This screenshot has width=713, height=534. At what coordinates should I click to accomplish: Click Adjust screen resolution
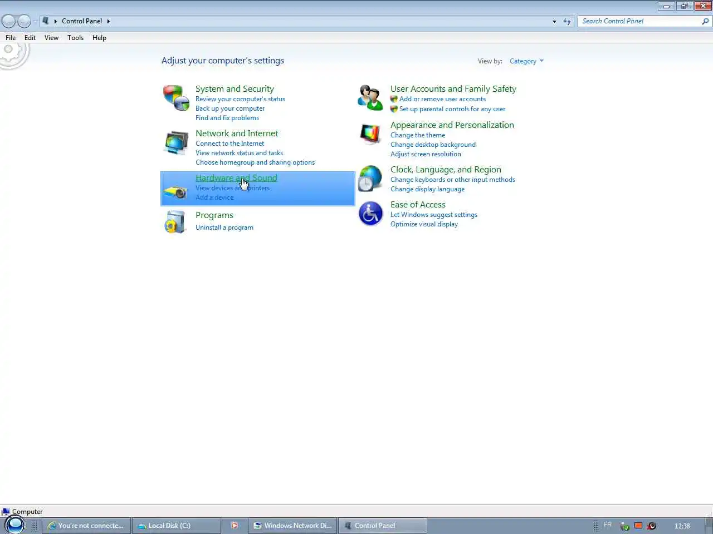(x=426, y=154)
